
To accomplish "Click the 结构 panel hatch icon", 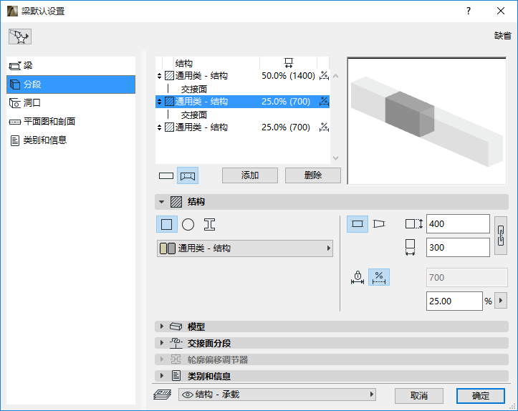I will (176, 202).
